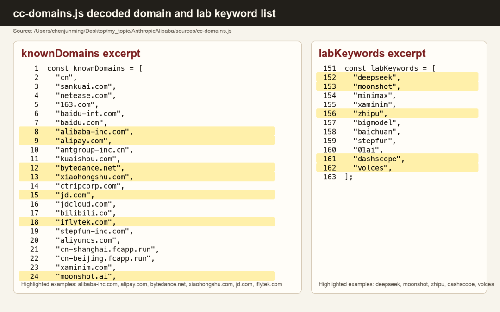This screenshot has height=312, width=500.
Task: Click the 'knownDomains excerpt' heading
Action: [x=81, y=54]
